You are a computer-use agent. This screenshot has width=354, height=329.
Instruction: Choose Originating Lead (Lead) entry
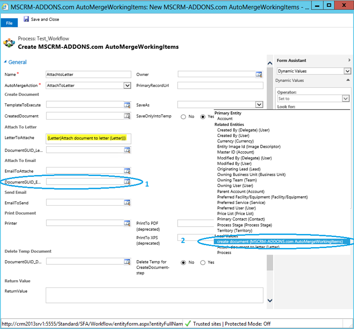click(239, 169)
